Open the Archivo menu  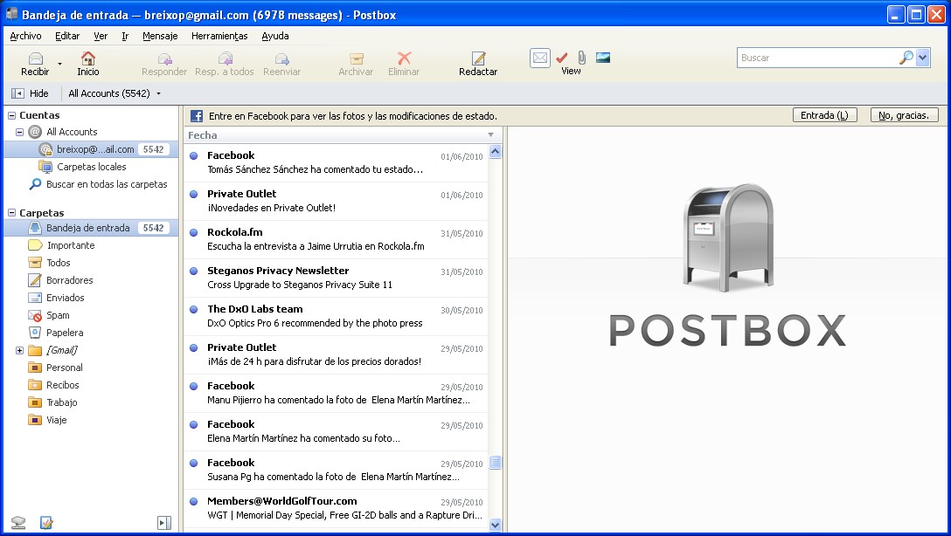25,36
